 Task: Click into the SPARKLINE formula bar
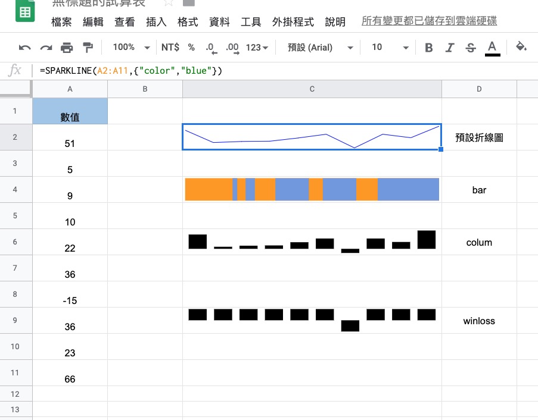(285, 71)
